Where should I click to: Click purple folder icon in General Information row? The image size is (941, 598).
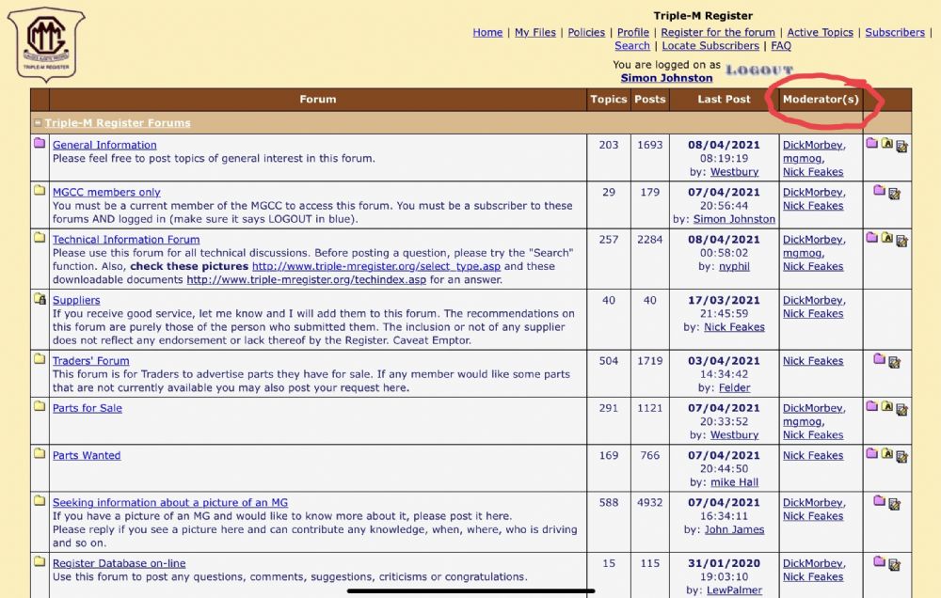pyautogui.click(x=872, y=143)
